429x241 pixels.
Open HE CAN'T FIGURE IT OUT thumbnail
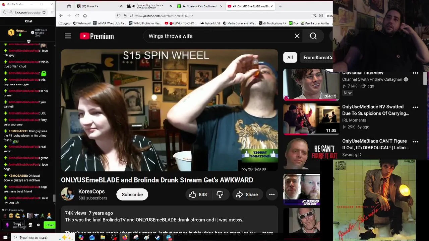pos(311,154)
